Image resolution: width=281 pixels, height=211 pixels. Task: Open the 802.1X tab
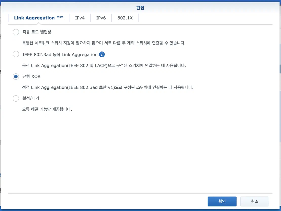tap(125, 18)
